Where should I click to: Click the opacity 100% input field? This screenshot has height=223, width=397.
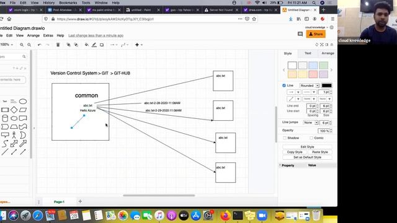[324, 131]
